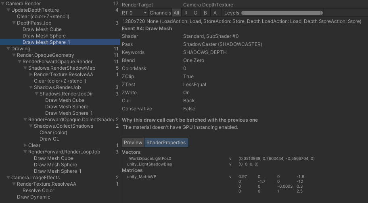The width and height of the screenshot is (368, 203).
Task: Select the Draw GL event
Action: tap(49, 139)
